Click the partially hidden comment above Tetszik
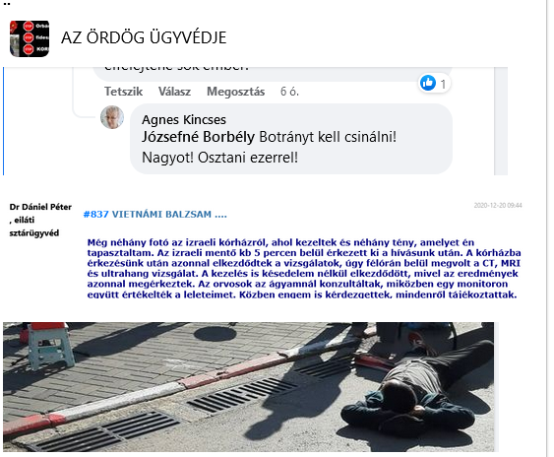This screenshot has height=457, width=554. coord(272,74)
